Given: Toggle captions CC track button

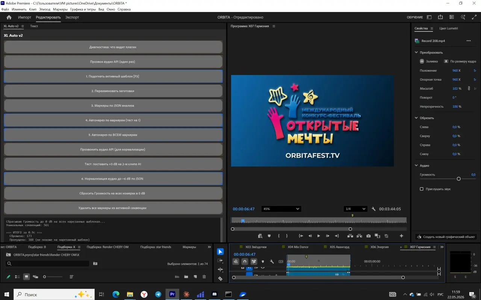Looking at the screenshot, I should click(281, 262).
